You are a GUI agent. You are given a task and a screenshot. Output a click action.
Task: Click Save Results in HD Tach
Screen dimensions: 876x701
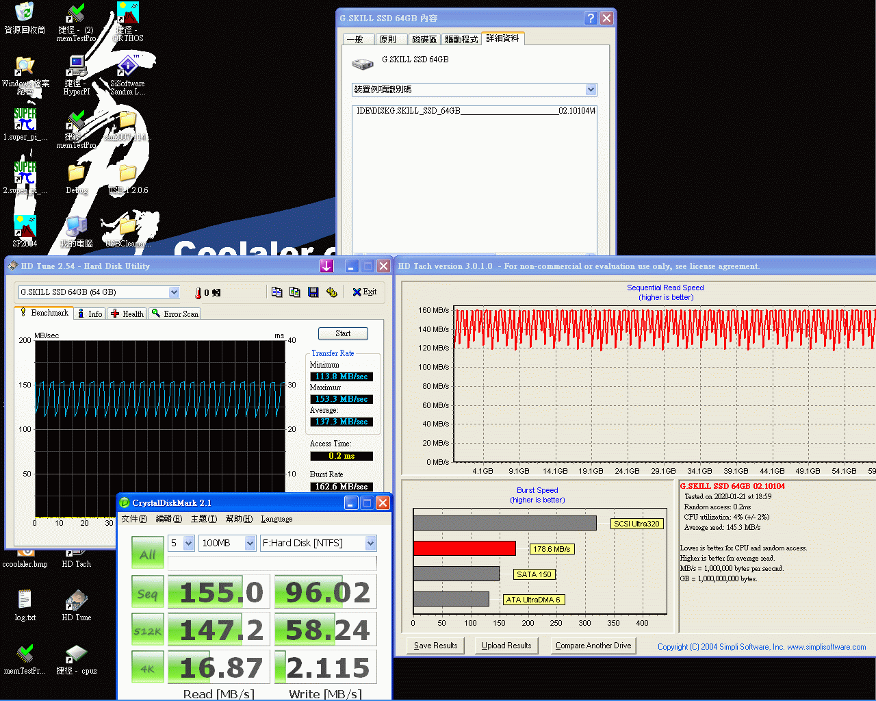click(x=435, y=646)
